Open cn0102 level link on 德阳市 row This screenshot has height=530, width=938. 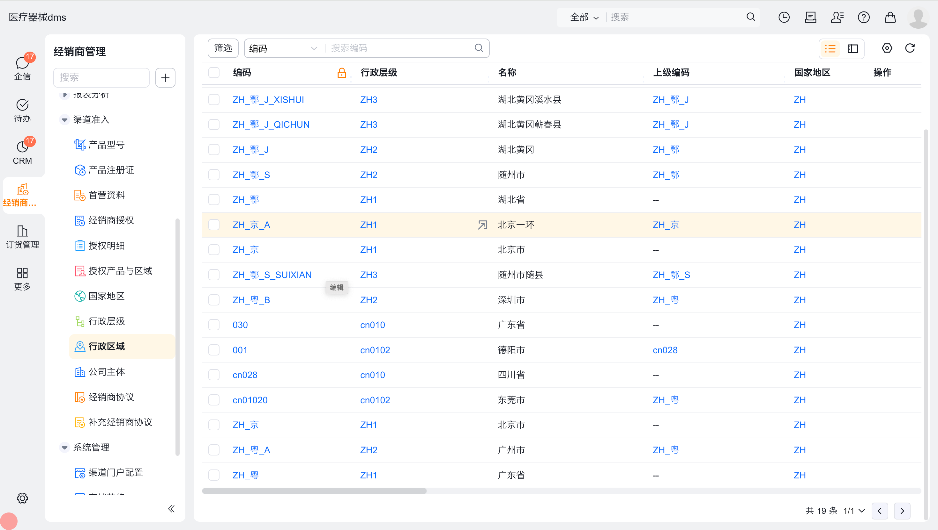375,350
